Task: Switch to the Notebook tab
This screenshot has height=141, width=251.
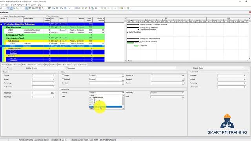Action: [x=41, y=65]
